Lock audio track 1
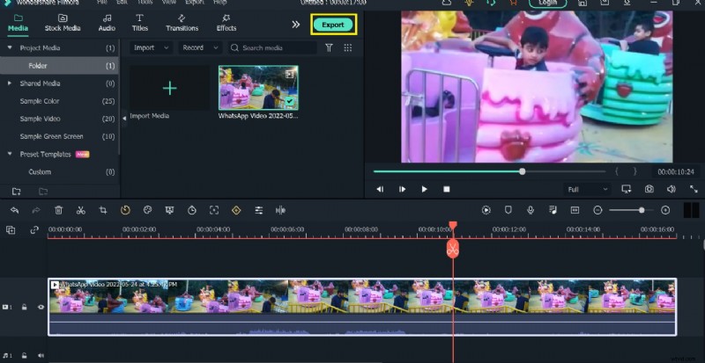This screenshot has height=363, width=705. point(25,355)
